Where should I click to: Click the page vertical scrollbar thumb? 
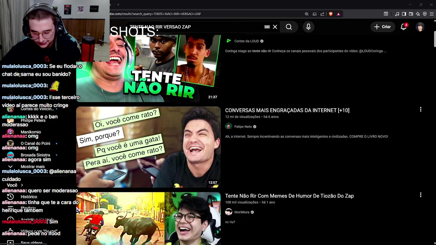435,39
